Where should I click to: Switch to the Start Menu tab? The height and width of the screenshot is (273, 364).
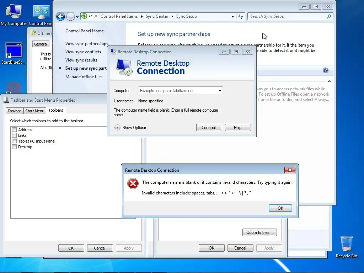[34, 111]
